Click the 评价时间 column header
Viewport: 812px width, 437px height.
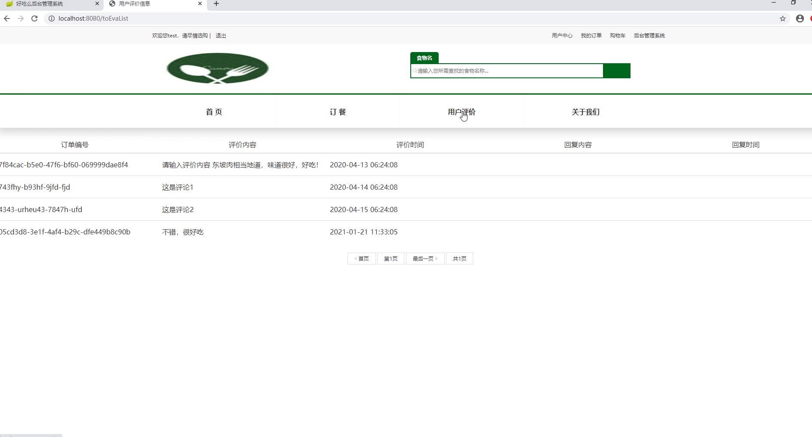coord(410,145)
